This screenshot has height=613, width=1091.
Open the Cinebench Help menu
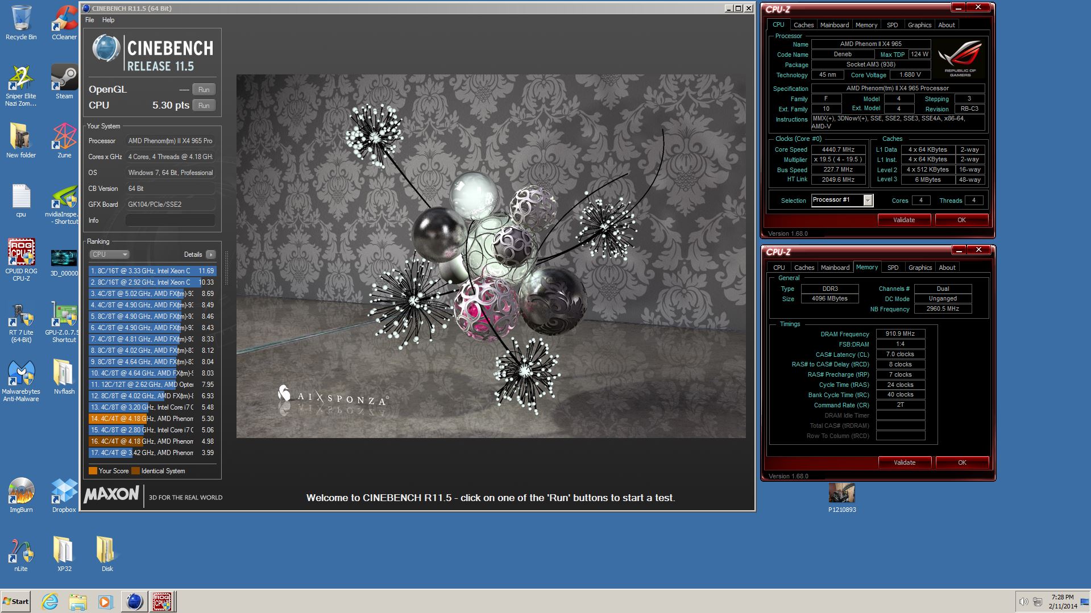click(x=108, y=20)
